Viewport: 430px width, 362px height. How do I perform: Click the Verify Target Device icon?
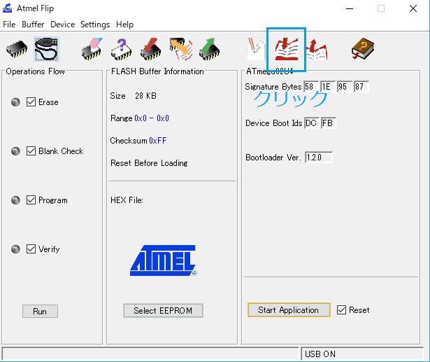tap(180, 49)
